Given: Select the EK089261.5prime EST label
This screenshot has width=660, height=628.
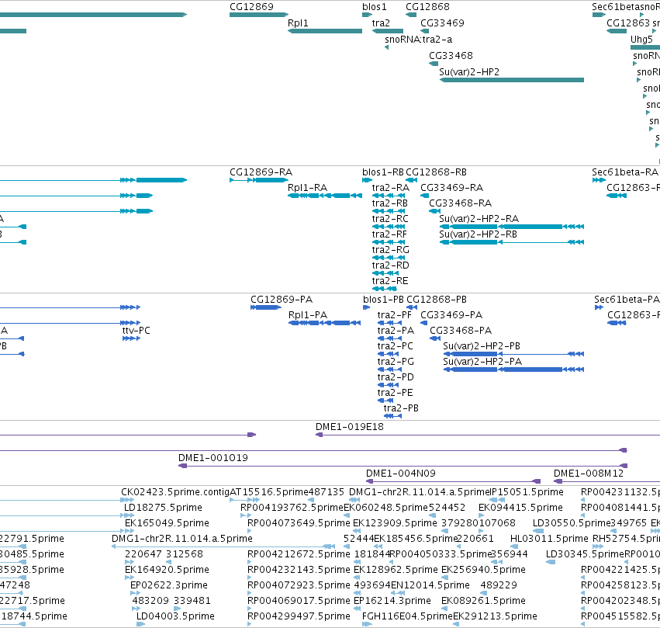Looking at the screenshot, I should (483, 601).
